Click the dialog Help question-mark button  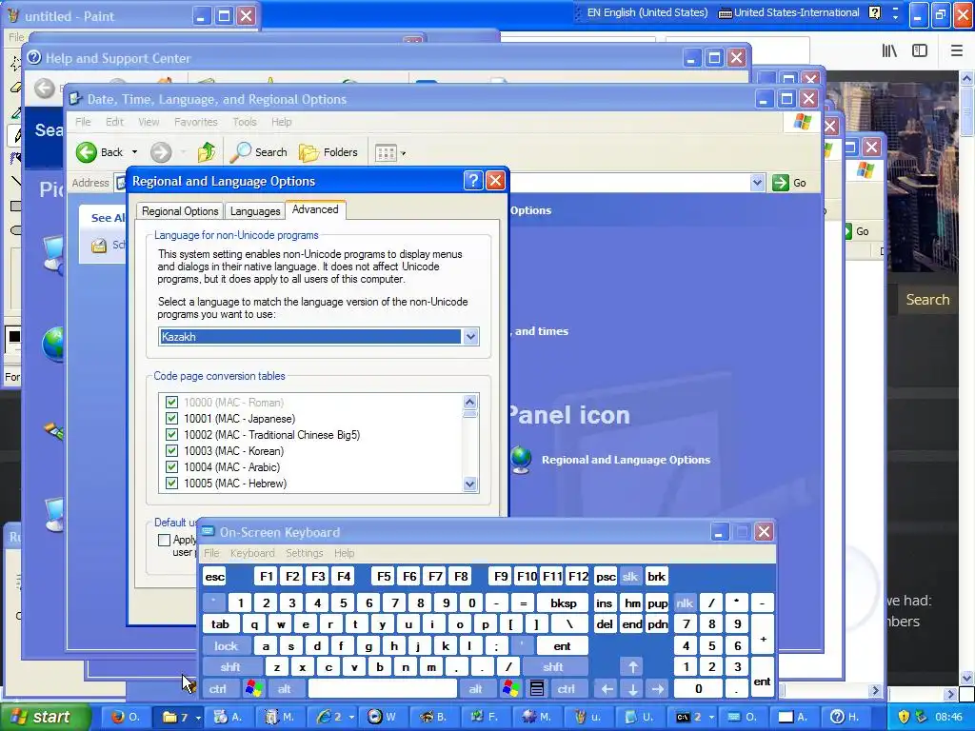(473, 181)
